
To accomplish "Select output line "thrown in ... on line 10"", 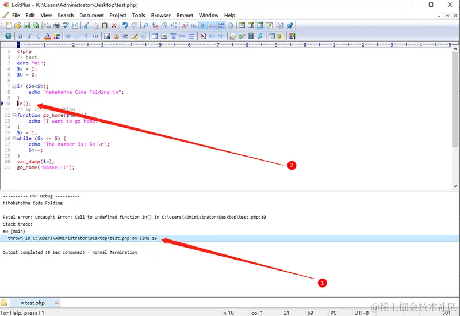I will [x=230, y=238].
